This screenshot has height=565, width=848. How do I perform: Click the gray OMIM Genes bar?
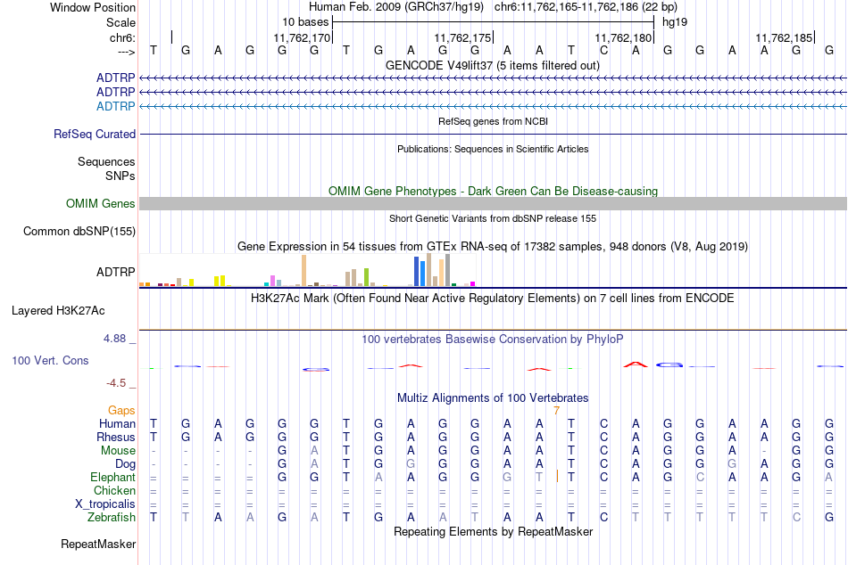tap(493, 204)
